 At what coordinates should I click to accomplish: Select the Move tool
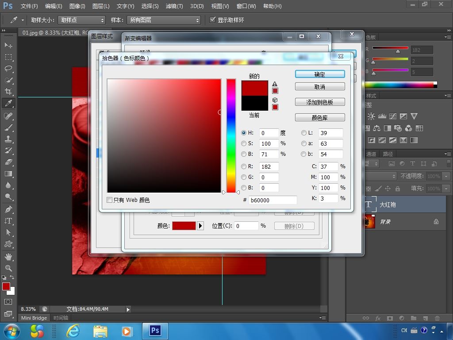(8, 45)
